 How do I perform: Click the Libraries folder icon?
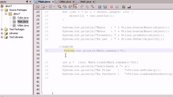[6, 33]
